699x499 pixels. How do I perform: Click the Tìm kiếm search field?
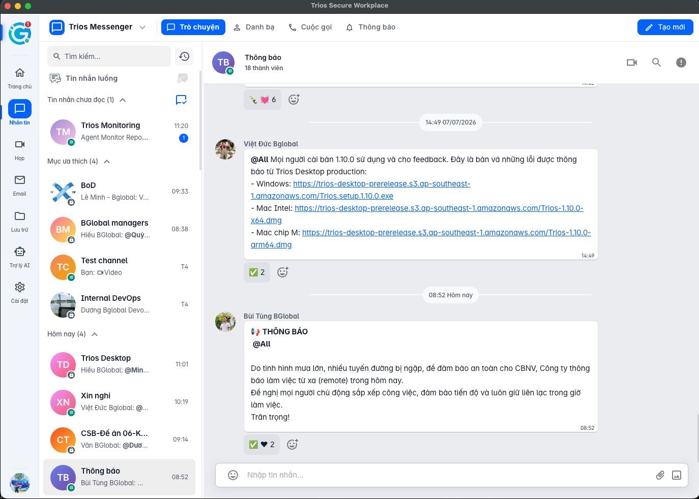tap(109, 56)
